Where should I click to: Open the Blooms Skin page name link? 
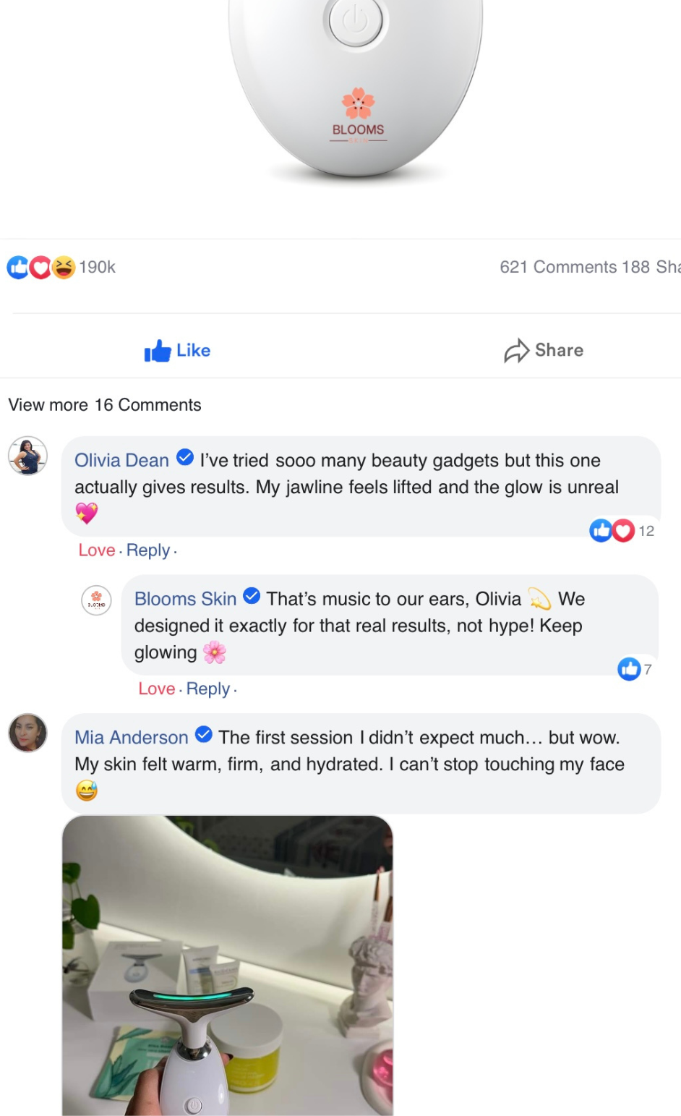coord(185,600)
